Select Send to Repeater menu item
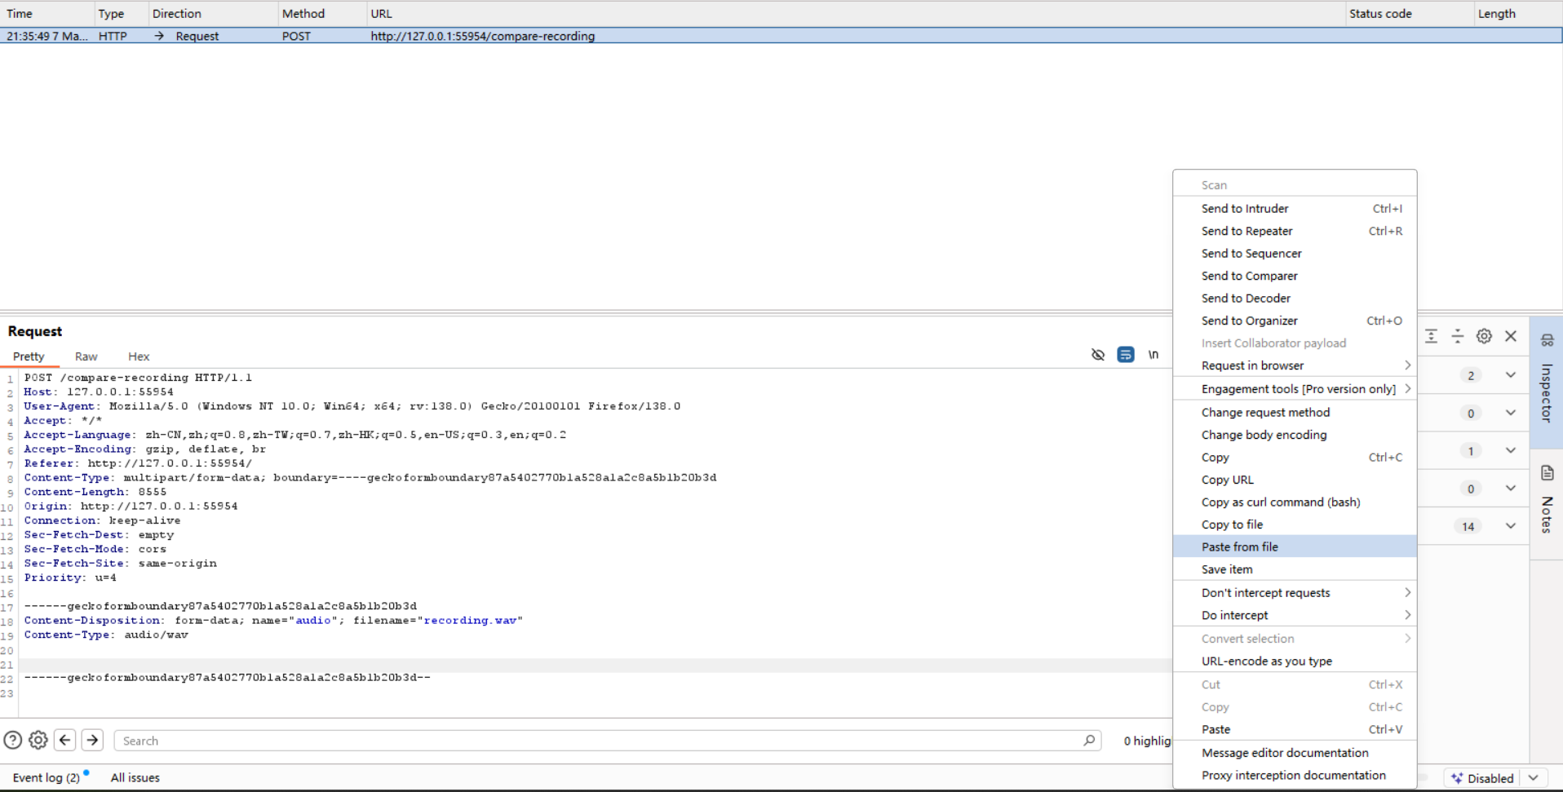Image resolution: width=1563 pixels, height=792 pixels. (x=1246, y=232)
